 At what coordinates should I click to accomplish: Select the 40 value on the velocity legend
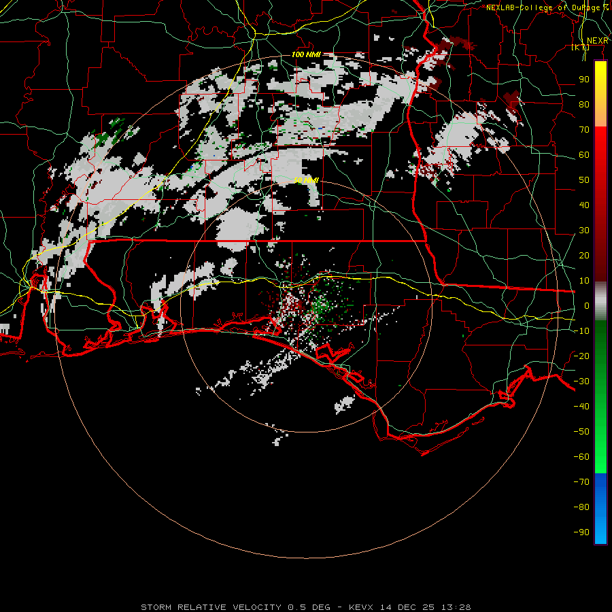[x=584, y=205]
